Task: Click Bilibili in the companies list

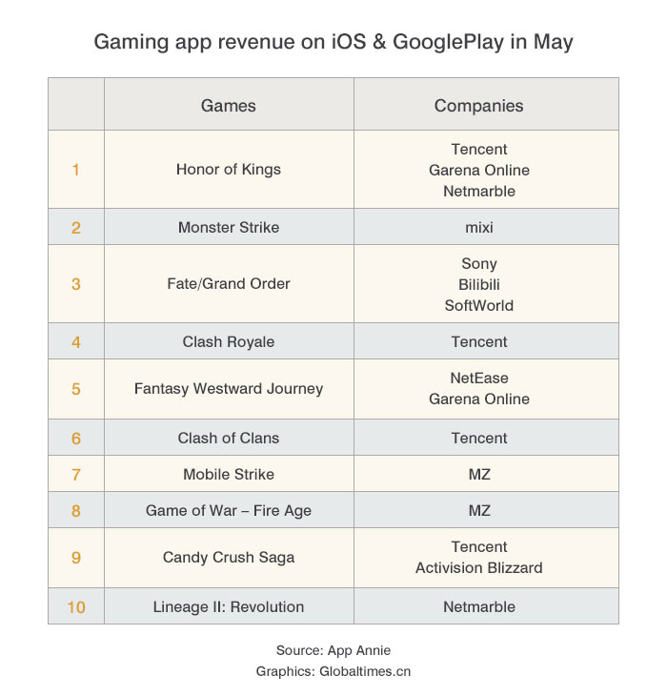Action: pyautogui.click(x=478, y=284)
